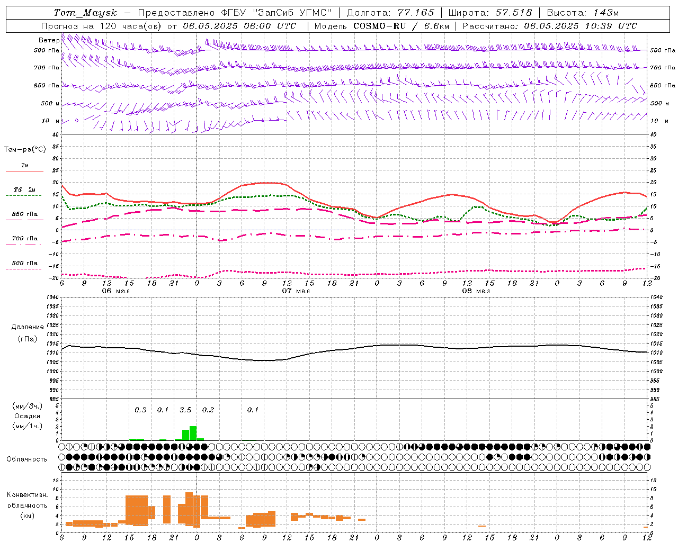Click the precipitation value '3.5'
Screen dimensions: 678x542
click(185, 410)
